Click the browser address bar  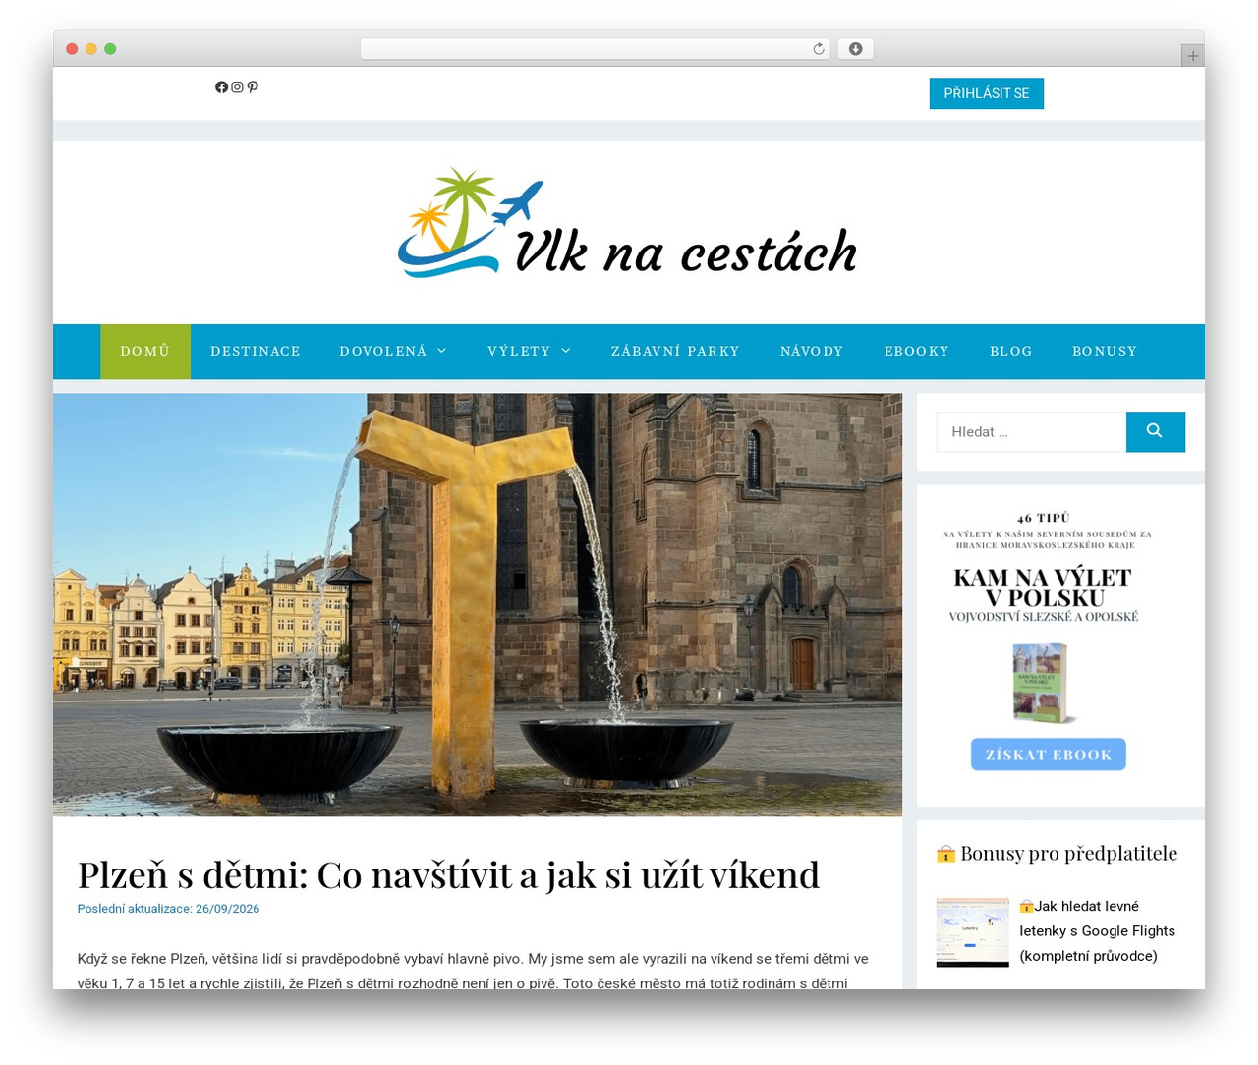596,49
